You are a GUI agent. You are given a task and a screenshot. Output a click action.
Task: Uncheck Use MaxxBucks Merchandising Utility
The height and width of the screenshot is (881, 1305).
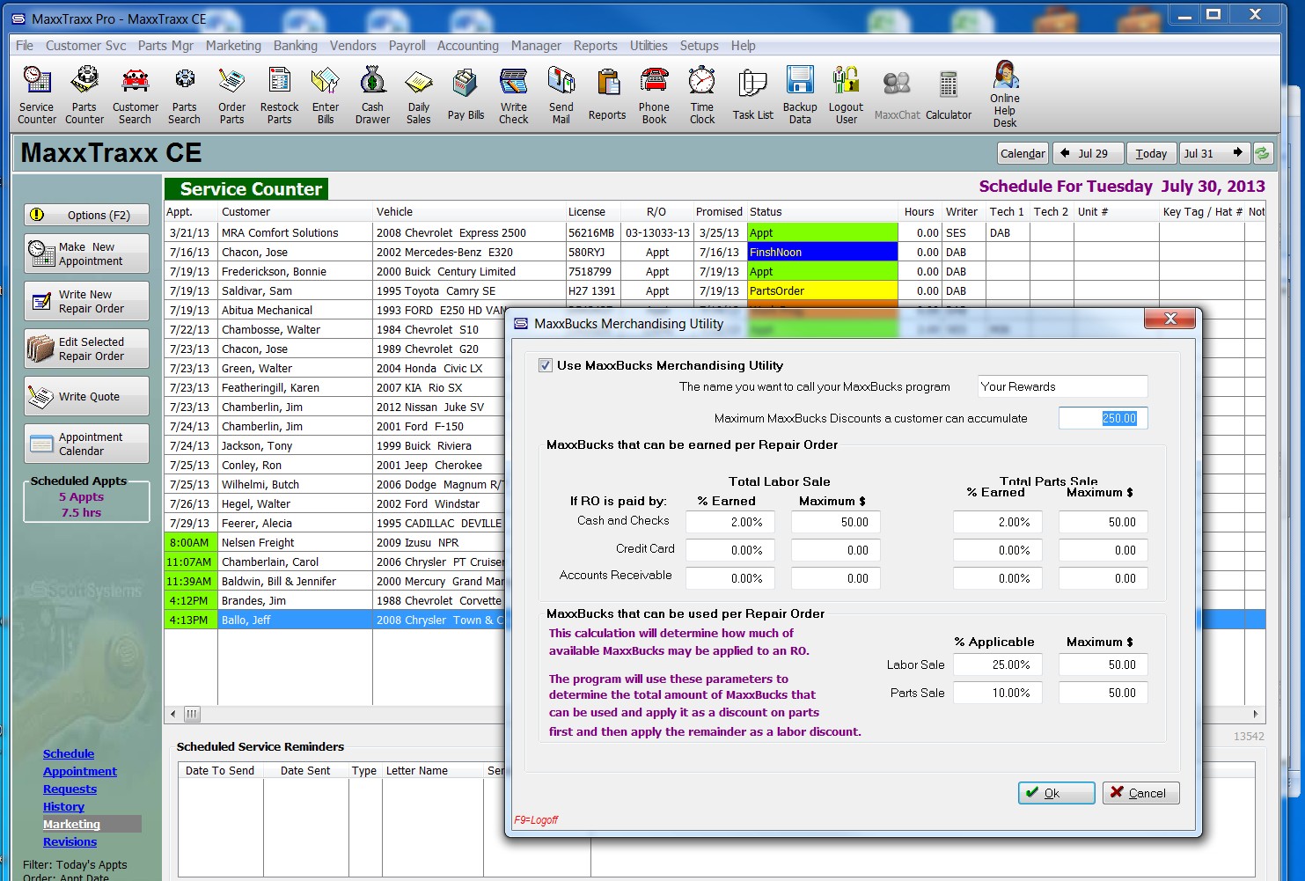coord(546,365)
